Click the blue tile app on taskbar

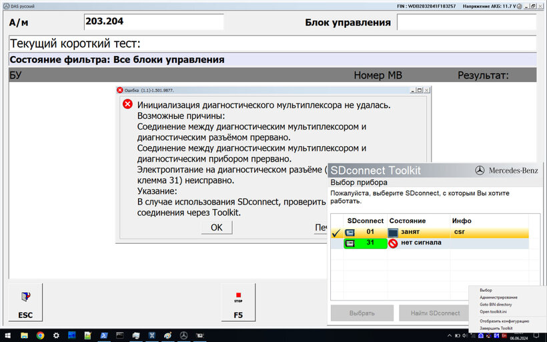[72, 336]
